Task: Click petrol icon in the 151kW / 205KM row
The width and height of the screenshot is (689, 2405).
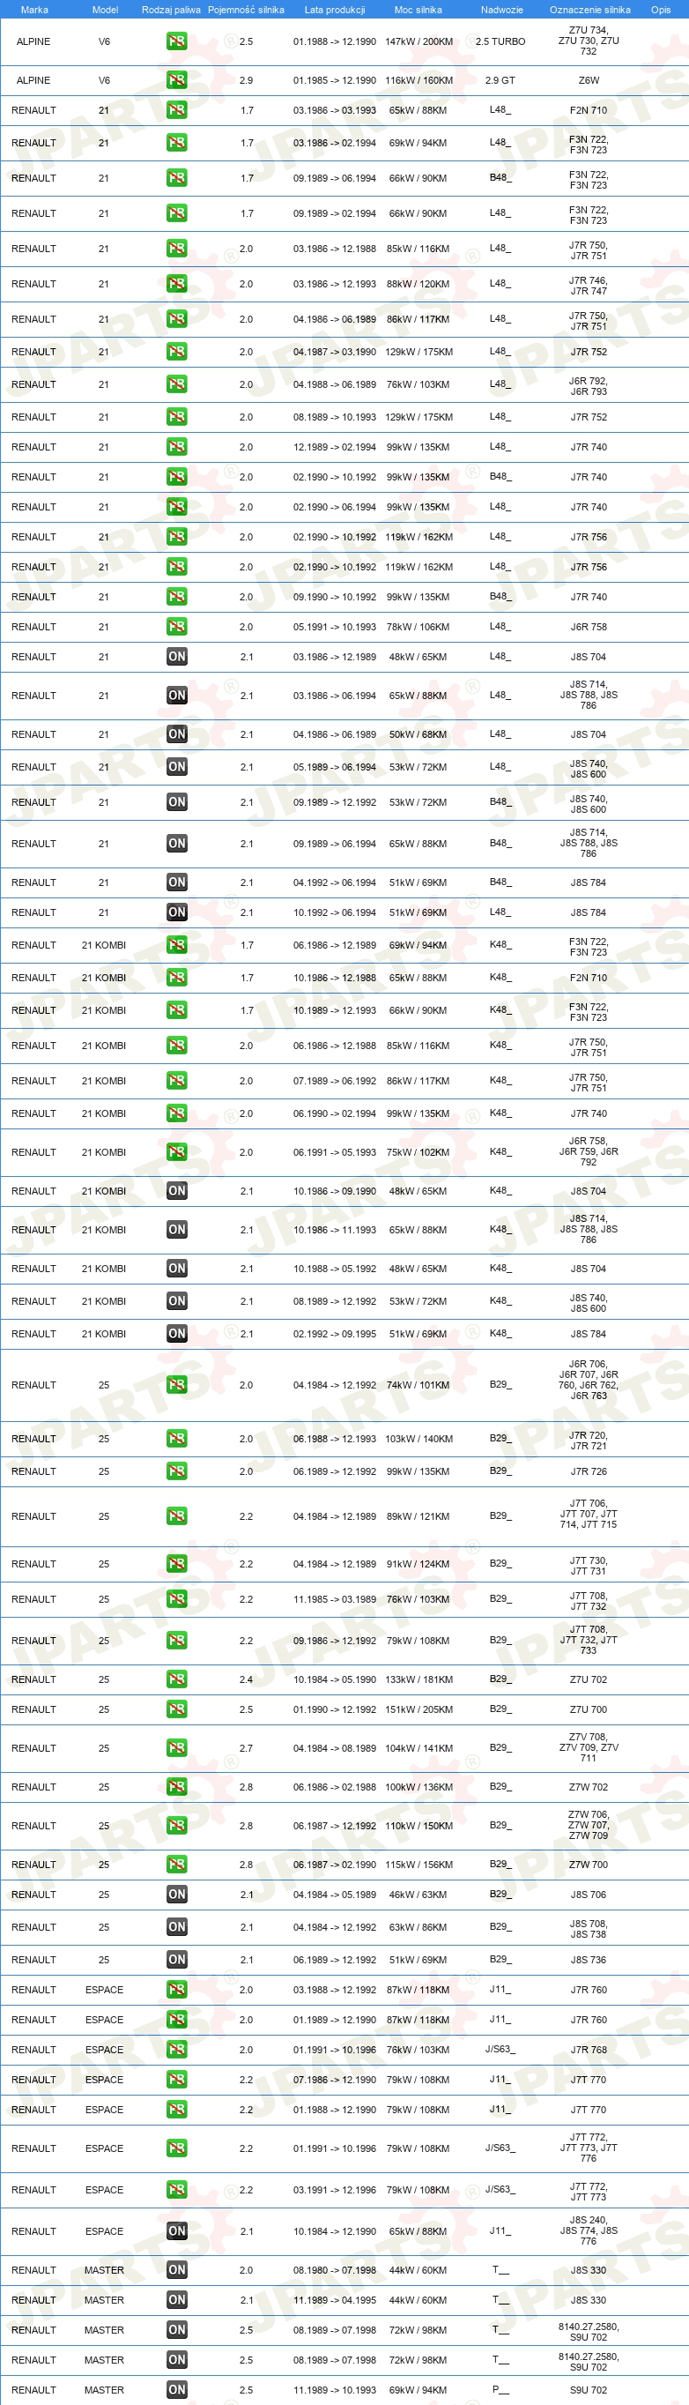Action: [x=176, y=1709]
